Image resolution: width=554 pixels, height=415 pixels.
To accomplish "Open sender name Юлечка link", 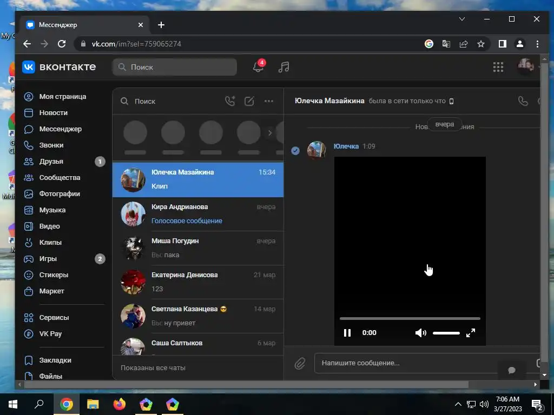I will pyautogui.click(x=346, y=146).
